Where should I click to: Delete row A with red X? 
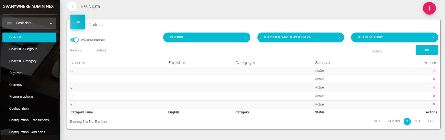[434, 71]
